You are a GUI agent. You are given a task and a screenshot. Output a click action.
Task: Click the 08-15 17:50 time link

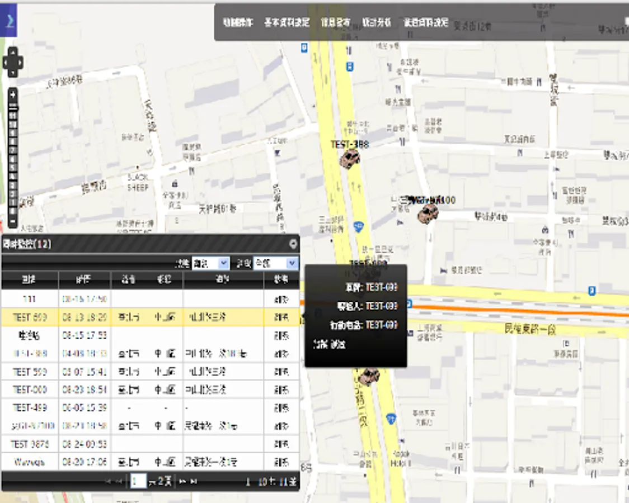pyautogui.click(x=85, y=299)
